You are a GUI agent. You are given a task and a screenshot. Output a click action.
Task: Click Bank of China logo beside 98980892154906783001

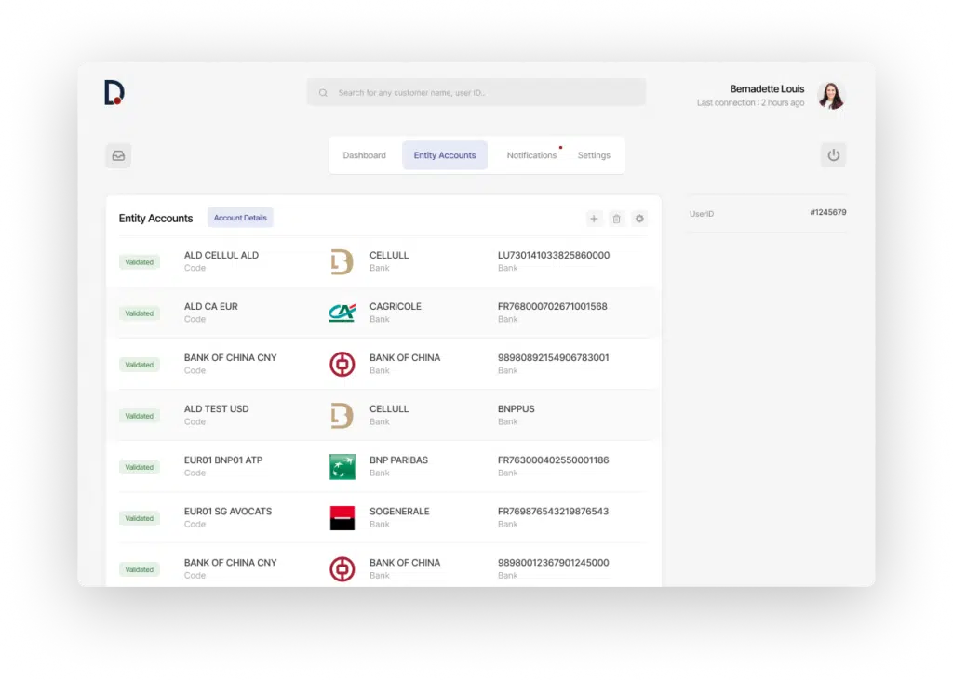point(342,364)
